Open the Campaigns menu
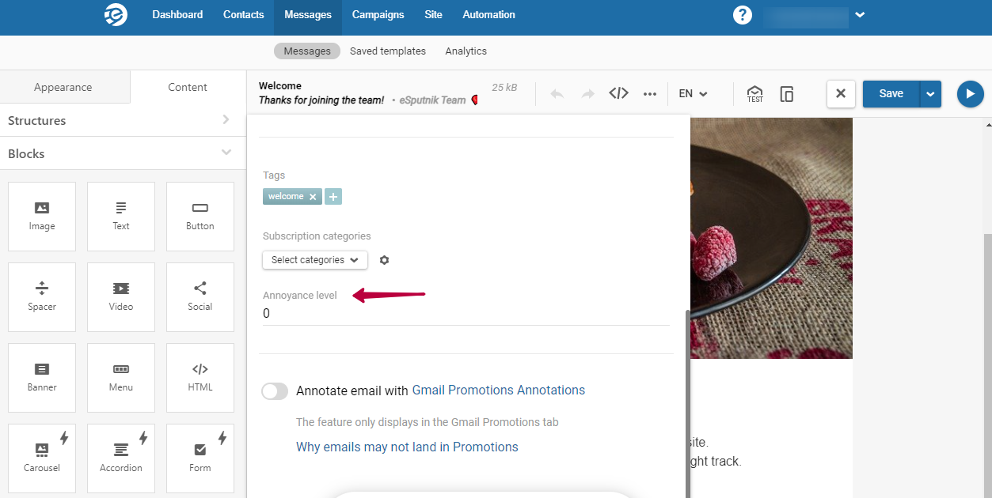 point(378,15)
